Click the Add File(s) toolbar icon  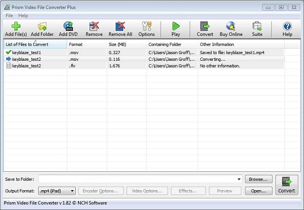[x=16, y=29]
